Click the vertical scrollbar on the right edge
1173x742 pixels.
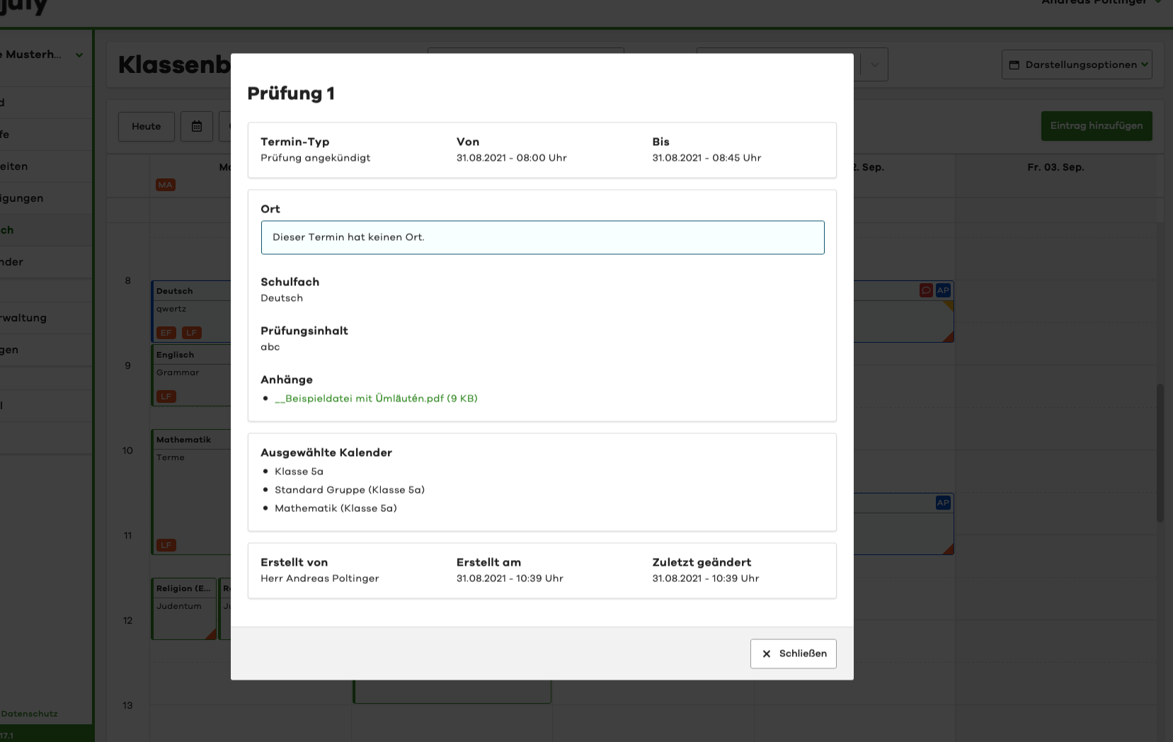[1160, 453]
